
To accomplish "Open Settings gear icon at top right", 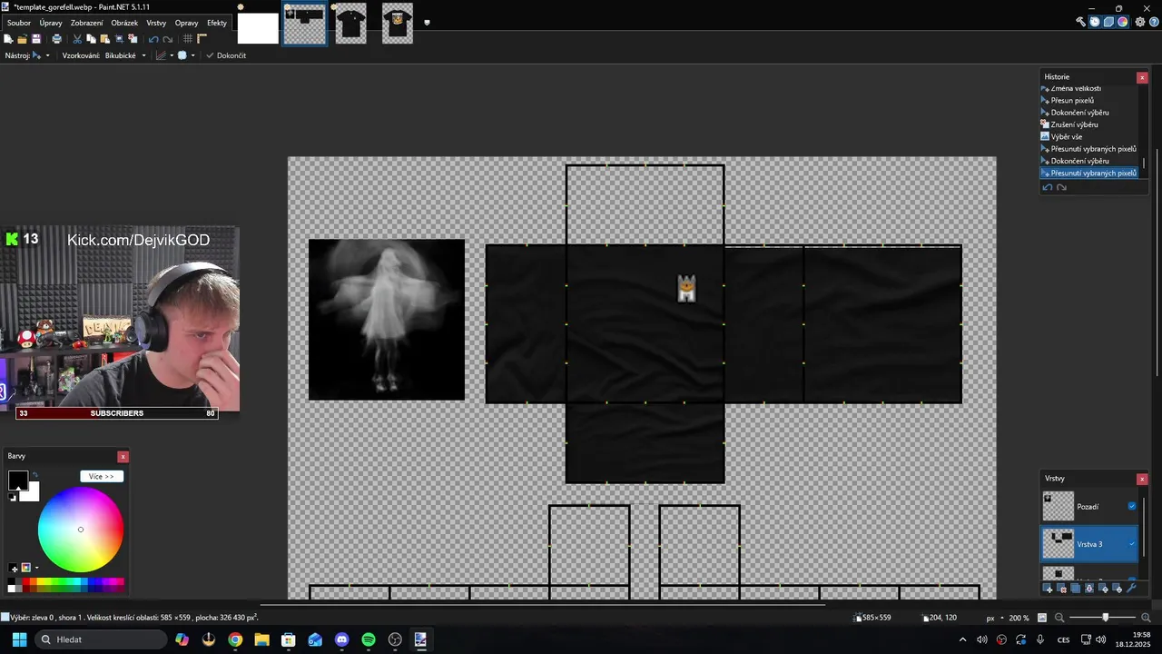I will (1140, 22).
